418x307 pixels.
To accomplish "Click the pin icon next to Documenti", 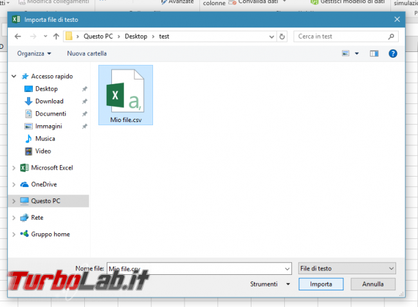I will pyautogui.click(x=84, y=114).
